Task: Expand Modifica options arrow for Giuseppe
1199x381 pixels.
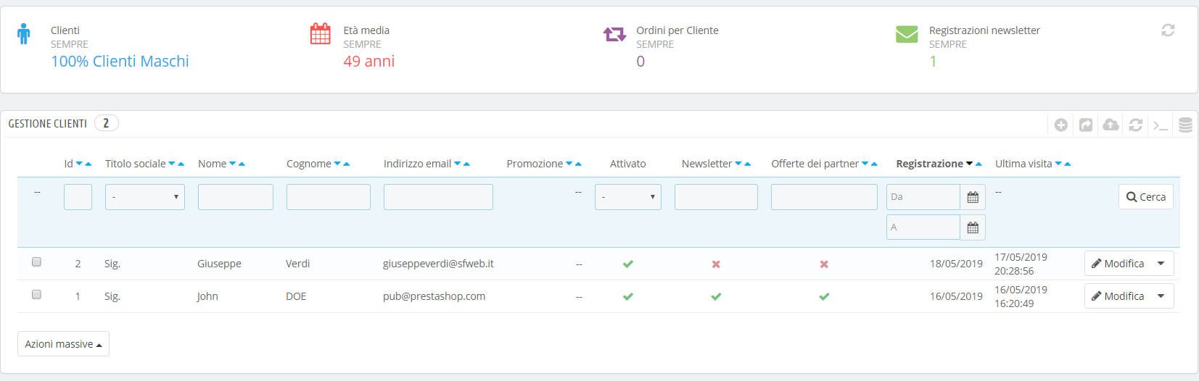Action: (1161, 264)
